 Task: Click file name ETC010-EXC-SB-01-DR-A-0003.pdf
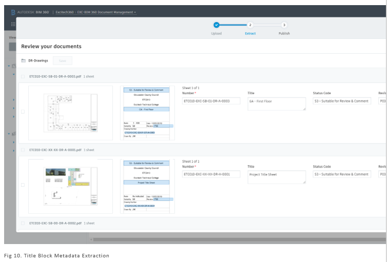[55, 77]
